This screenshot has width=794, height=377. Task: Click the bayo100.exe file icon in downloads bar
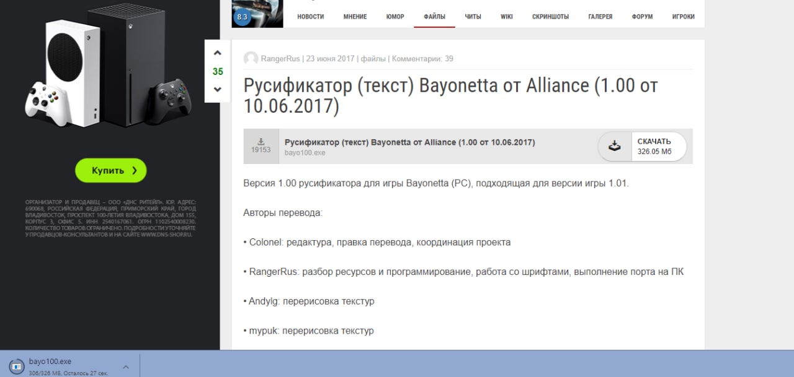coord(17,366)
